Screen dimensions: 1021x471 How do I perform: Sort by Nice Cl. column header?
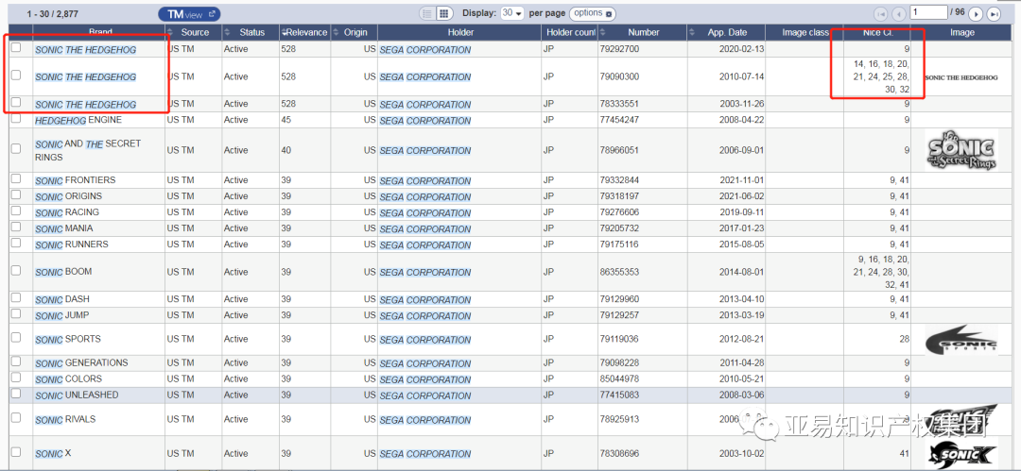(x=878, y=32)
